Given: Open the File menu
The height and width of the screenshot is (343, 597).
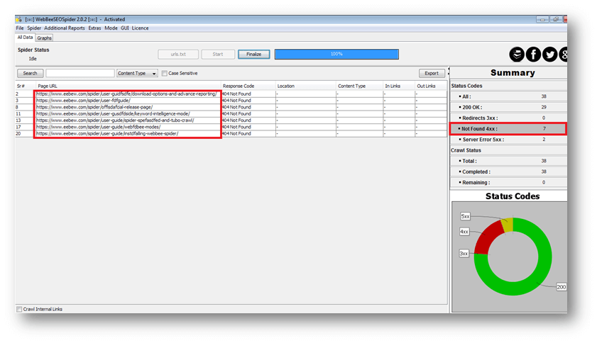Looking at the screenshot, I should (x=20, y=28).
